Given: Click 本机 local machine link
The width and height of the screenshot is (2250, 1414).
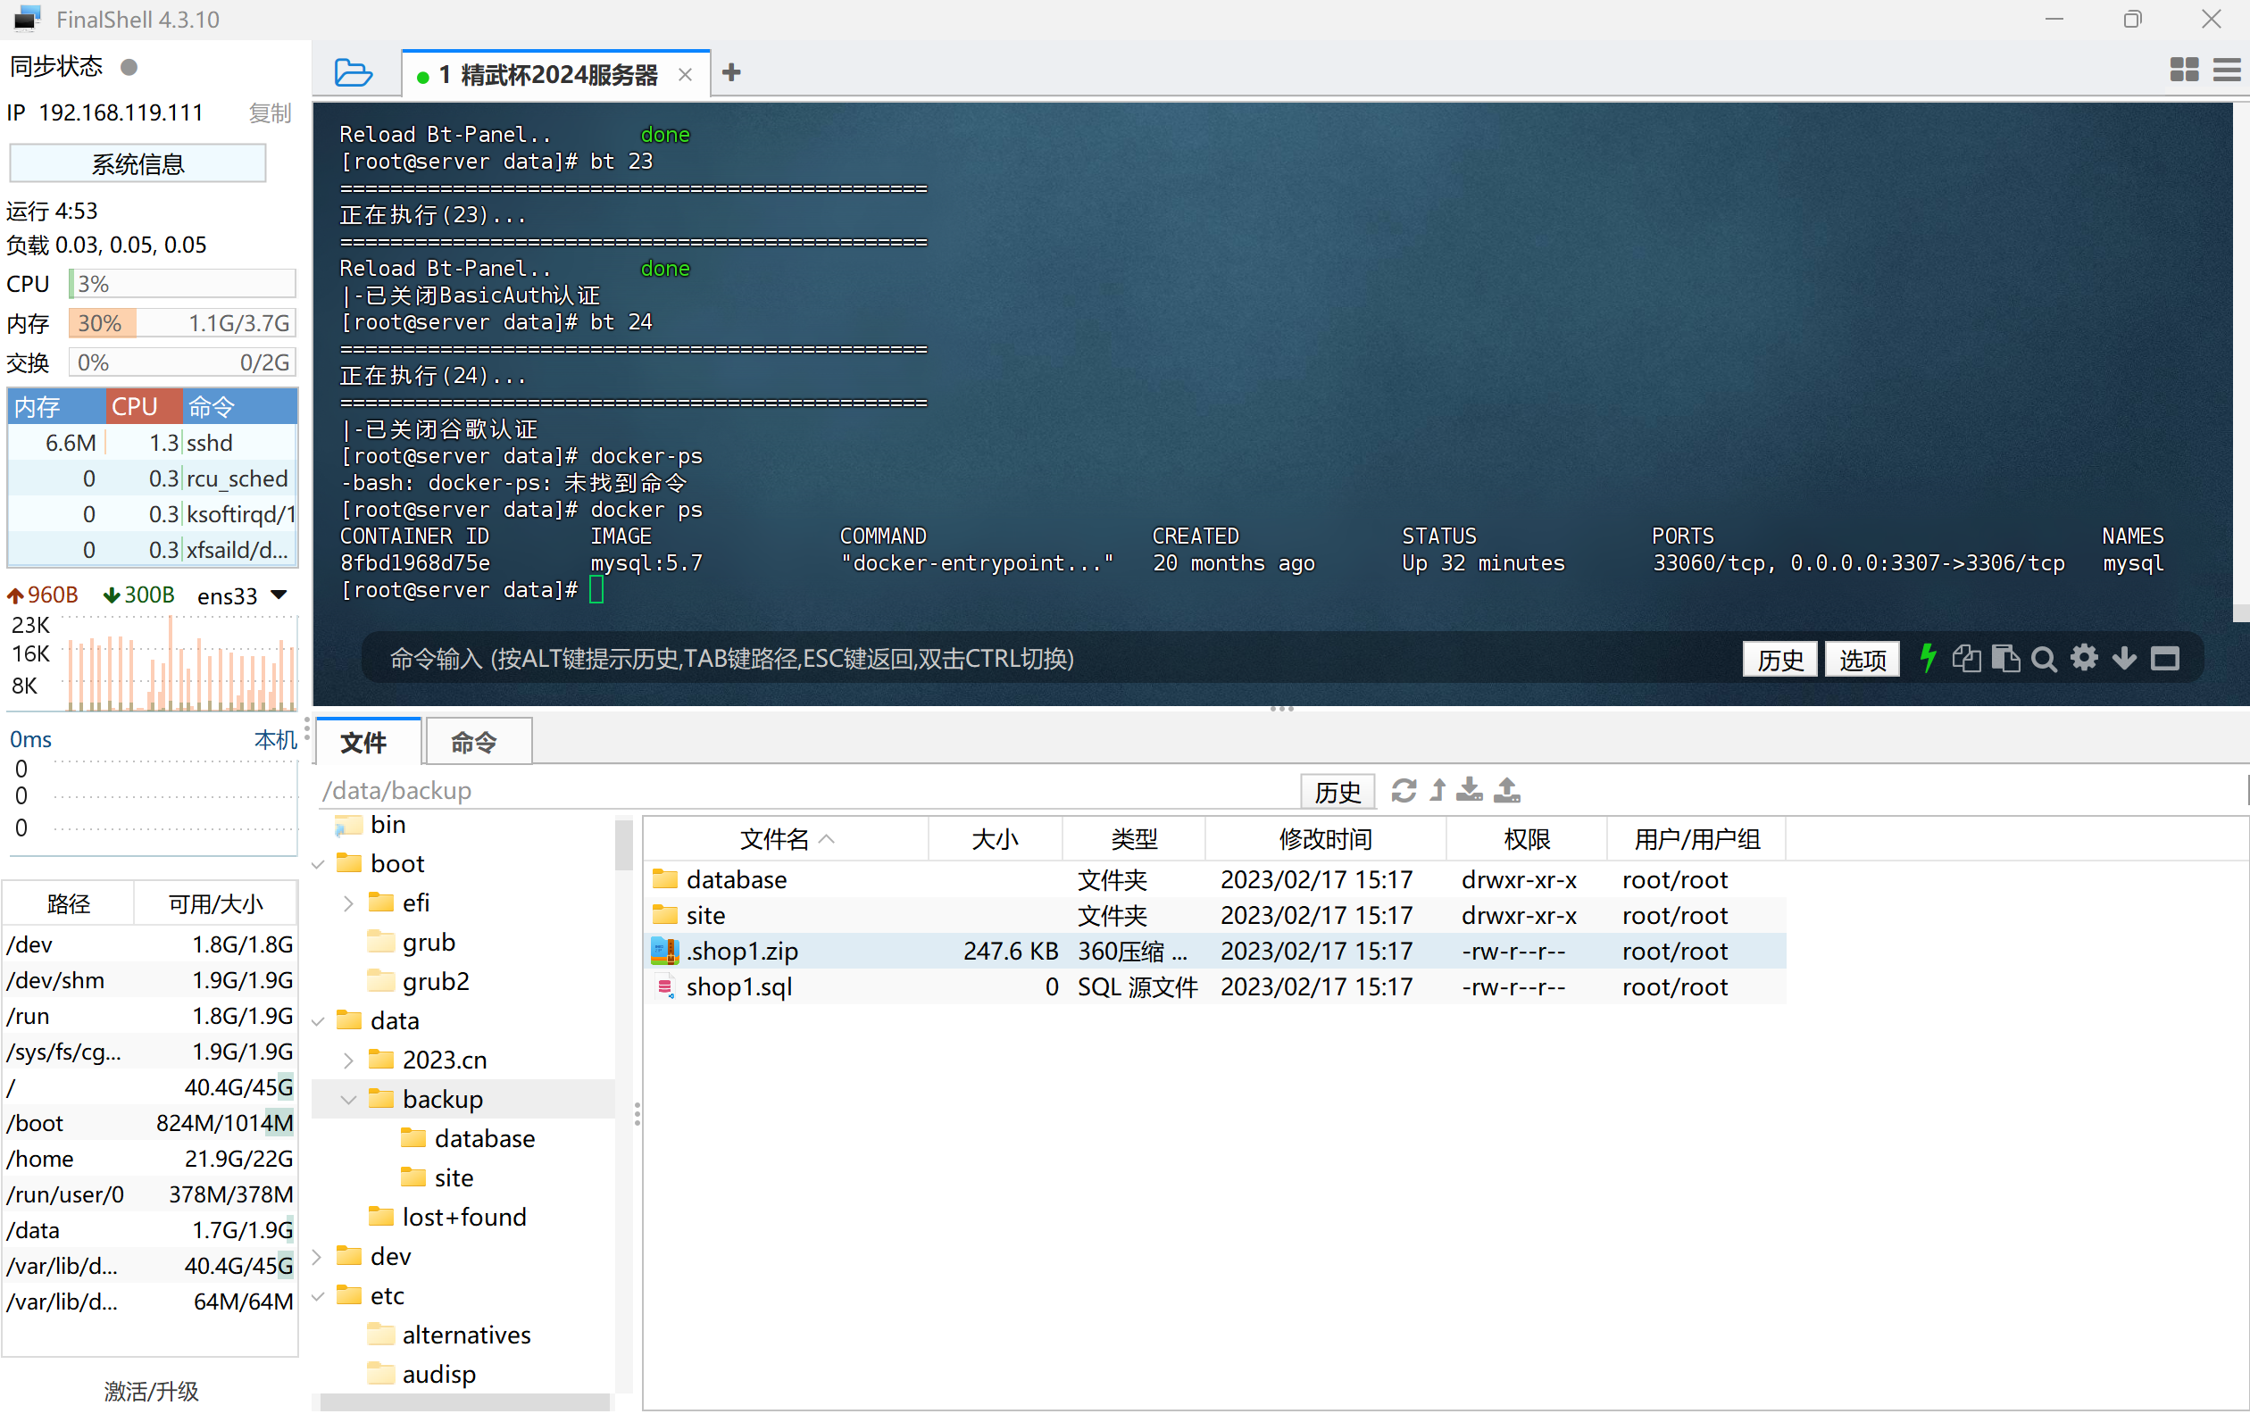Looking at the screenshot, I should (276, 740).
